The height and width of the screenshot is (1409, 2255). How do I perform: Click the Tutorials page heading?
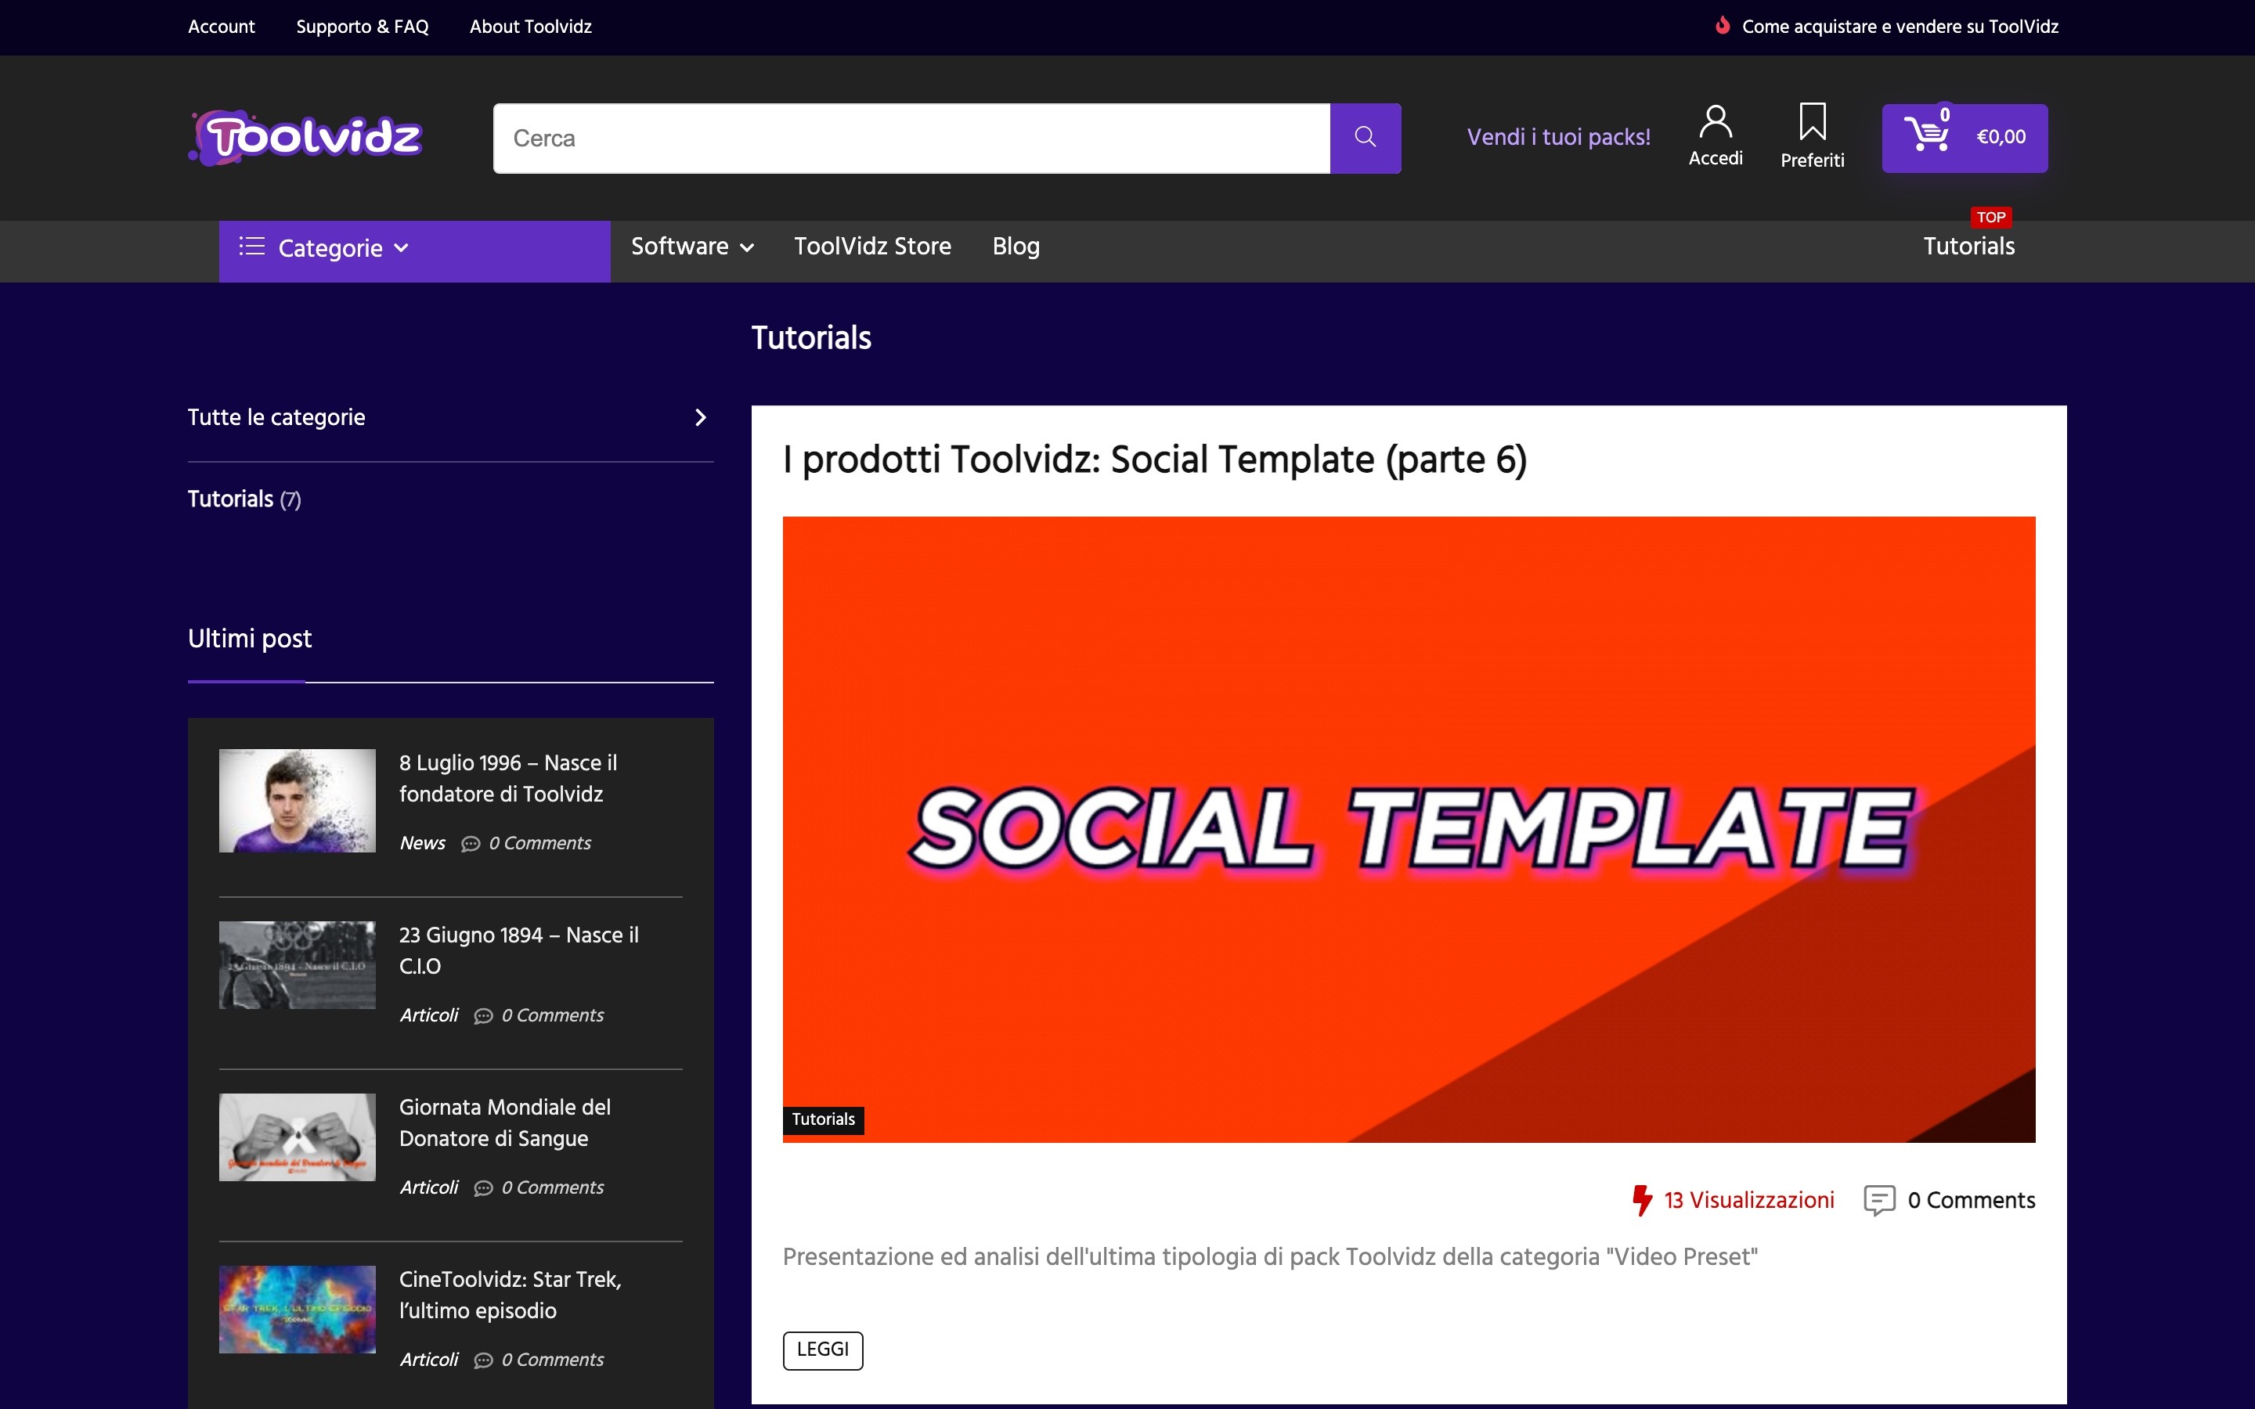pos(810,337)
